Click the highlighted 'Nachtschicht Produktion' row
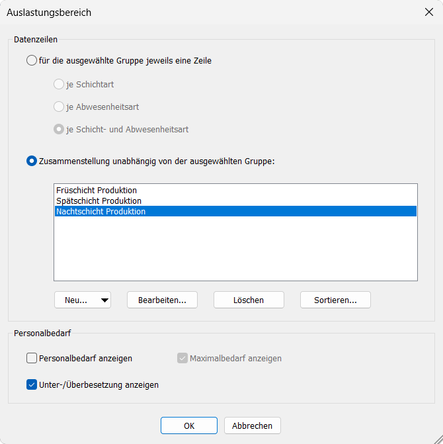This screenshot has height=444, width=443. (x=235, y=211)
